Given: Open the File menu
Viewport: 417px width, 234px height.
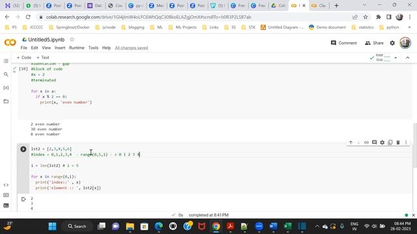Looking at the screenshot, I should [x=24, y=47].
